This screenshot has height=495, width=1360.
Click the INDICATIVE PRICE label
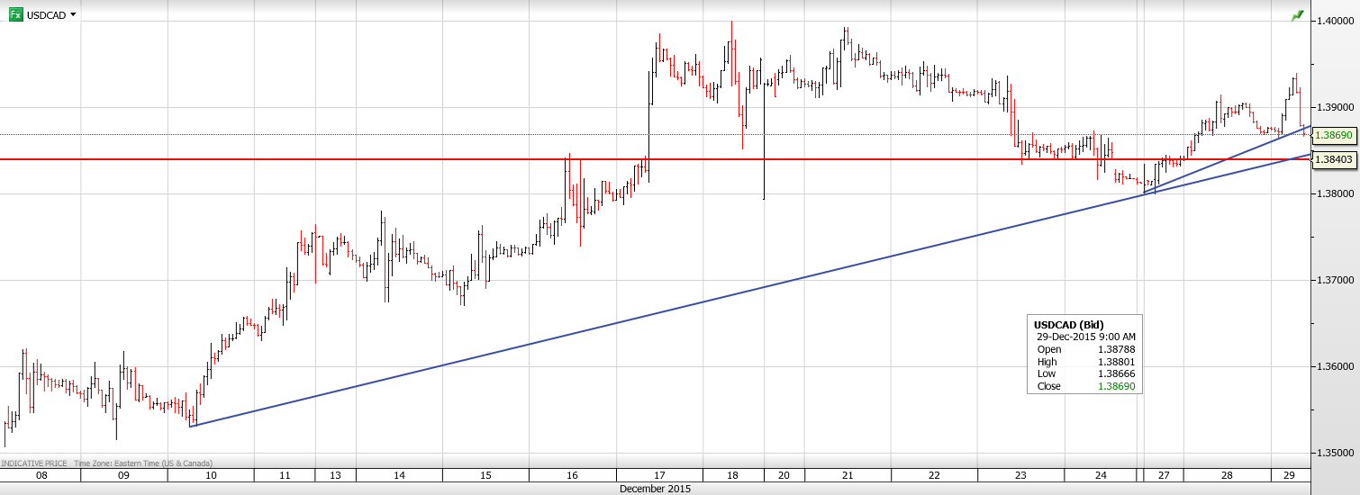(x=35, y=463)
